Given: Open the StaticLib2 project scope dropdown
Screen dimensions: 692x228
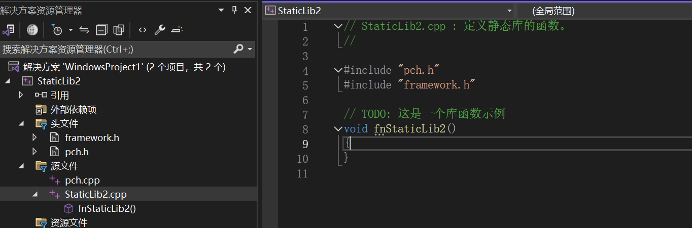Looking at the screenshot, I should click(x=509, y=11).
